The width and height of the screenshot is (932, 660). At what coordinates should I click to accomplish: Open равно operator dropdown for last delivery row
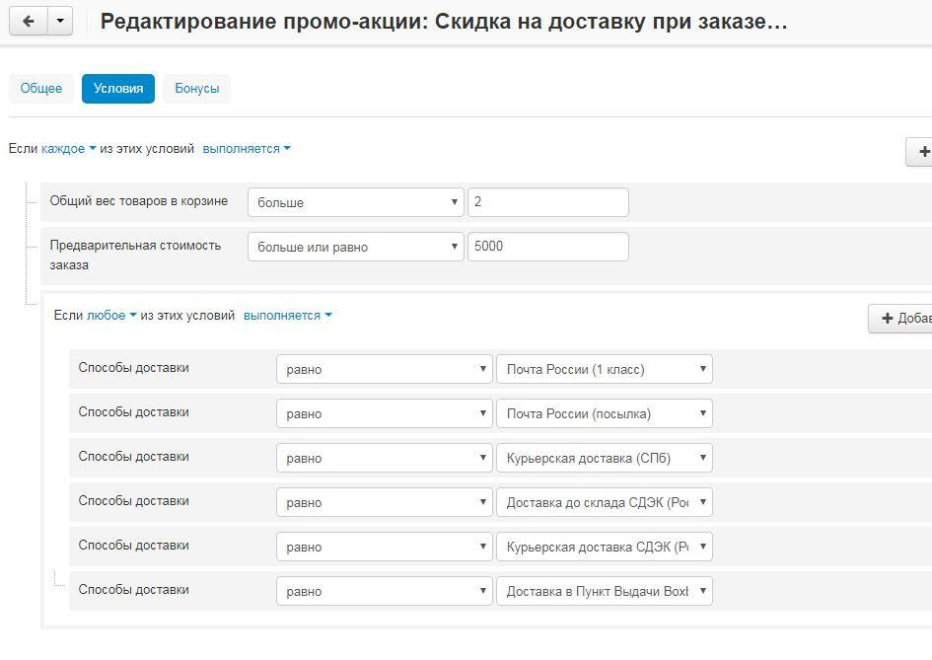click(383, 590)
